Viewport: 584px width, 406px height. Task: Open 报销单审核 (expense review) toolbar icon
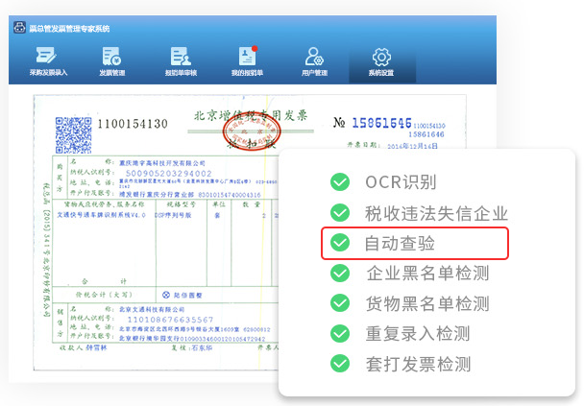tap(181, 61)
